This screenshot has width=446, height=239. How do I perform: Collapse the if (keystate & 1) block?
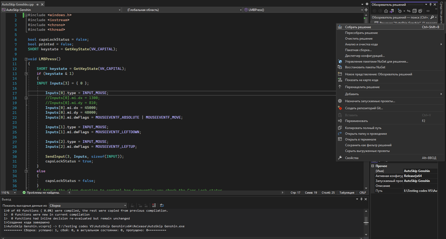click(26, 74)
